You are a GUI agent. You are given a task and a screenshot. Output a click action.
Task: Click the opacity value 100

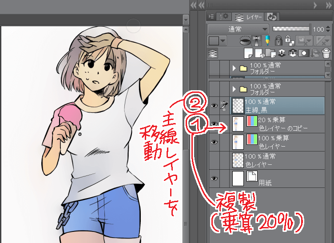[x=318, y=29]
